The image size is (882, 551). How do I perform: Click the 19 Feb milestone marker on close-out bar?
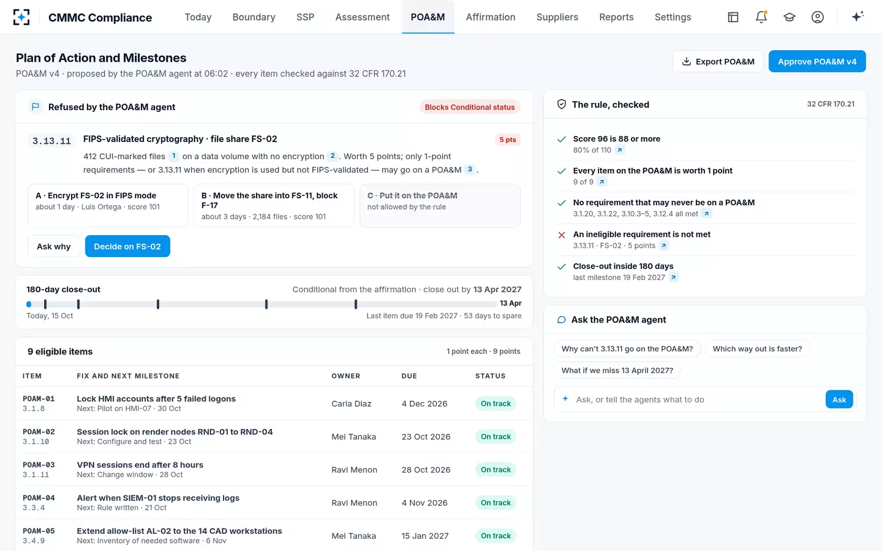(356, 304)
